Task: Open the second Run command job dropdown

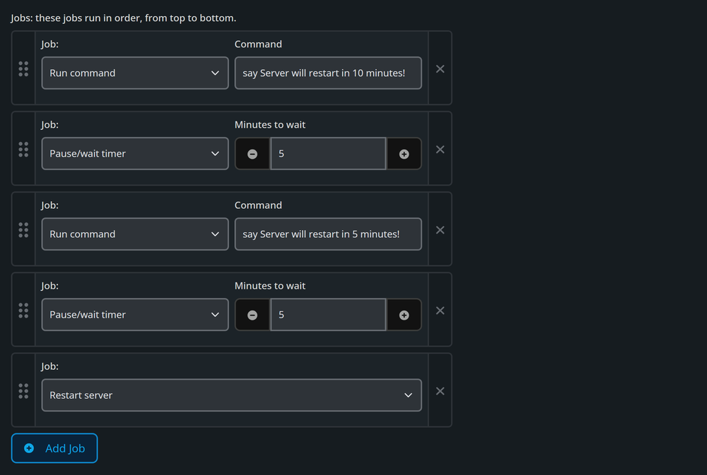Action: pyautogui.click(x=135, y=234)
